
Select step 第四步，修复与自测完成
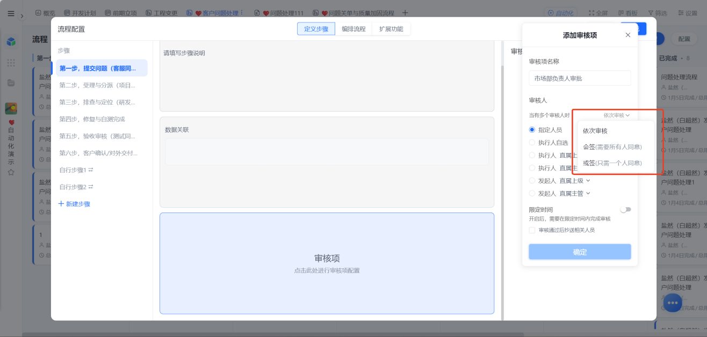click(x=102, y=119)
